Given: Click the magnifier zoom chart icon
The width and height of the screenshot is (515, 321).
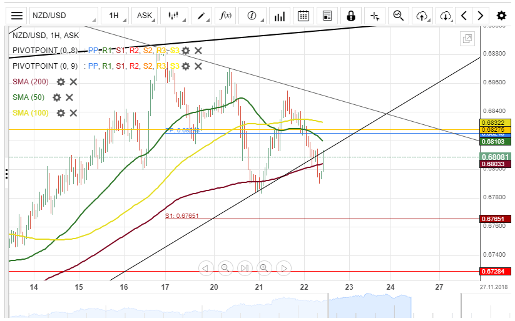Looking at the screenshot, I should click(399, 16).
